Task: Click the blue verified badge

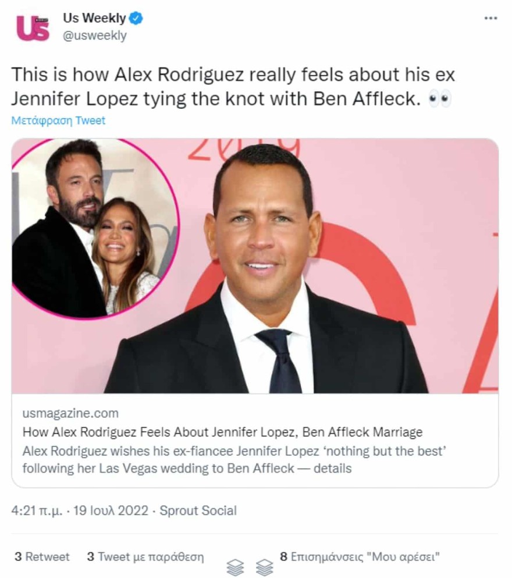Action: tap(136, 19)
